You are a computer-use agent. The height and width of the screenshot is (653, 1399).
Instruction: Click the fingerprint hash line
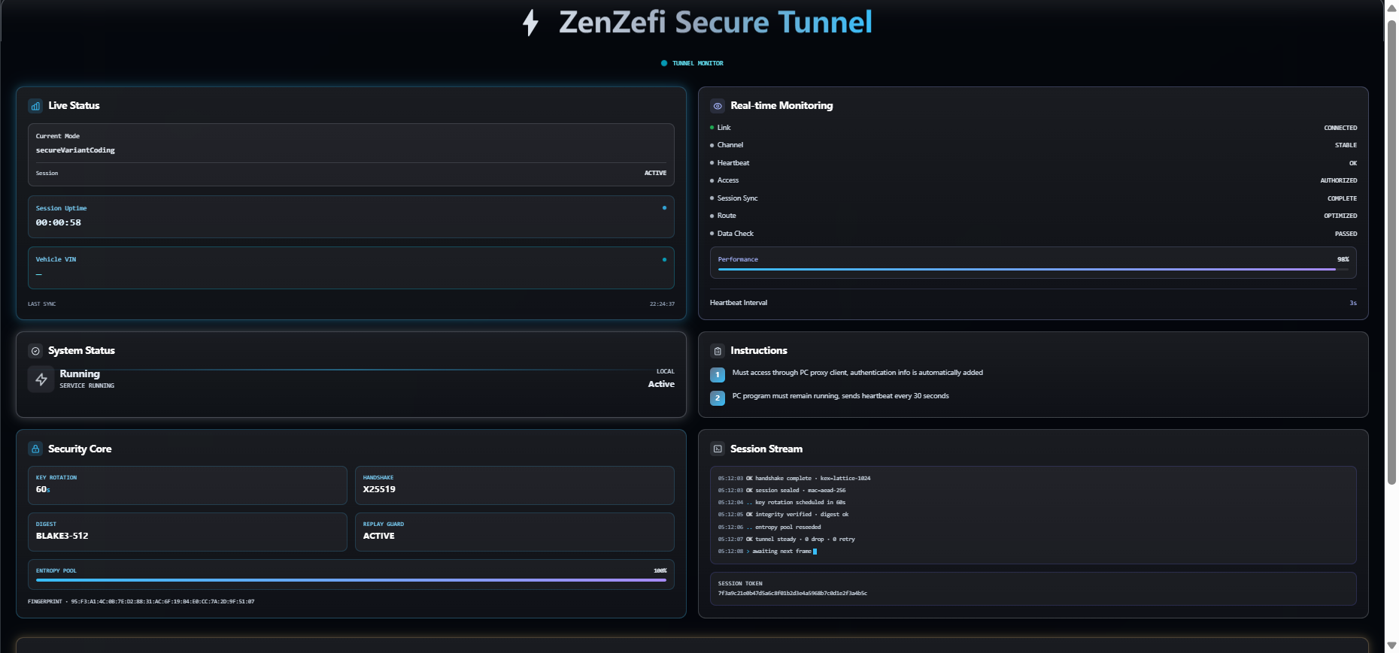tap(141, 602)
